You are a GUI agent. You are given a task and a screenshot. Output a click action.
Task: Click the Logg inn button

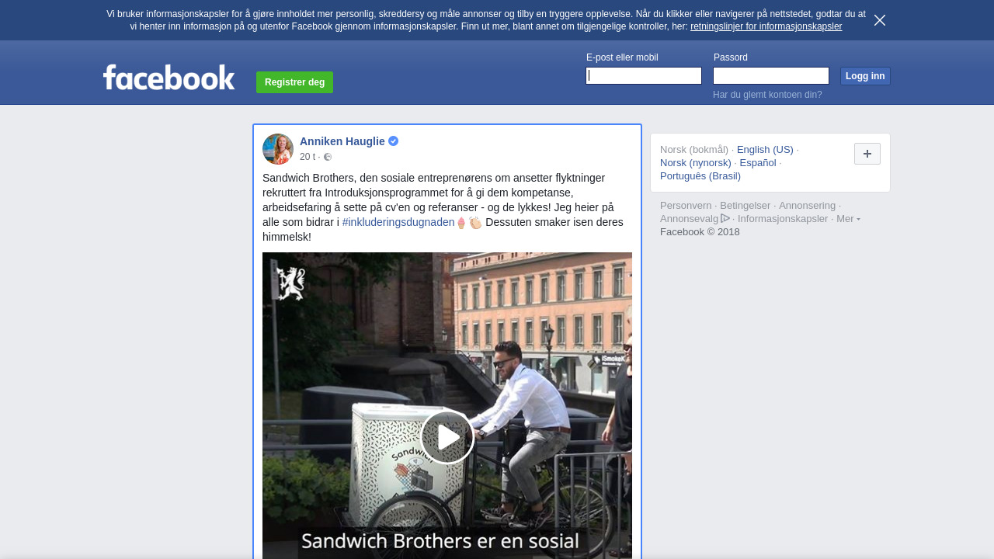(x=865, y=76)
